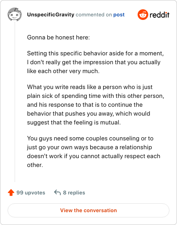The height and width of the screenshot is (225, 177).
Task: Click the "reddit" wordmark text
Action: [x=159, y=15]
